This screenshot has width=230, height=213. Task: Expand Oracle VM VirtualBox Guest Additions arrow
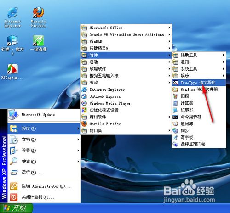pos(169,34)
